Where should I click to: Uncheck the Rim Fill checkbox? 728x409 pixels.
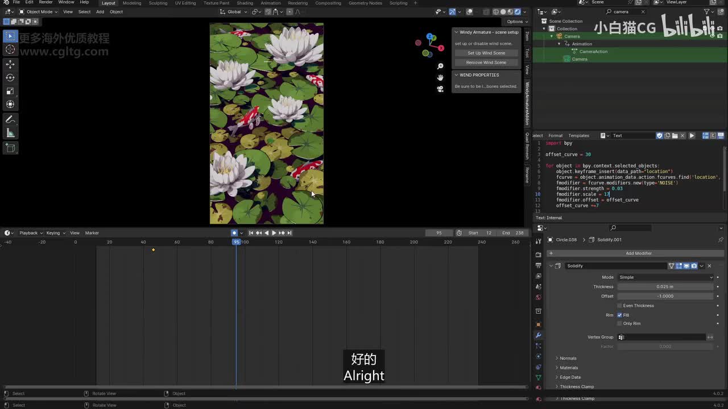(620, 315)
